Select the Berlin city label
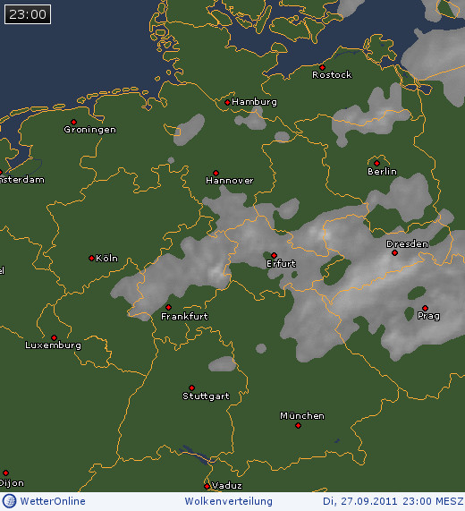Image resolution: width=465 pixels, height=511 pixels. click(x=383, y=172)
